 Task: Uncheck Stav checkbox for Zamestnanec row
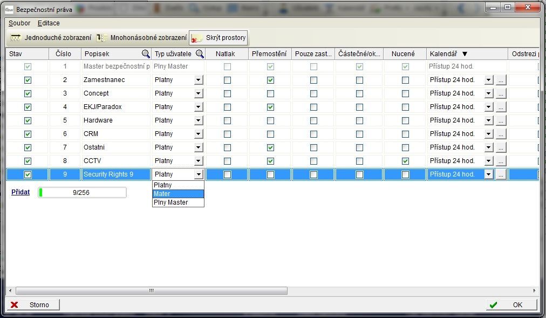[28, 80]
